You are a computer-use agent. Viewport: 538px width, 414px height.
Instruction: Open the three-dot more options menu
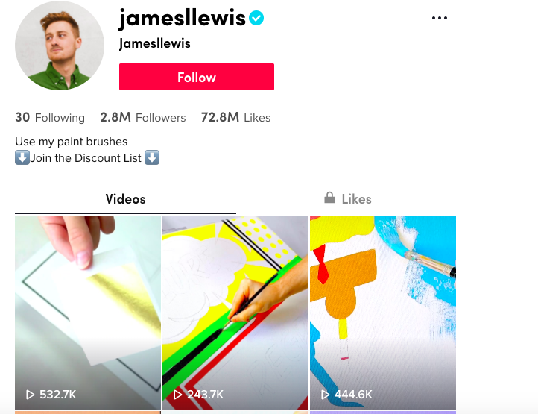point(439,18)
